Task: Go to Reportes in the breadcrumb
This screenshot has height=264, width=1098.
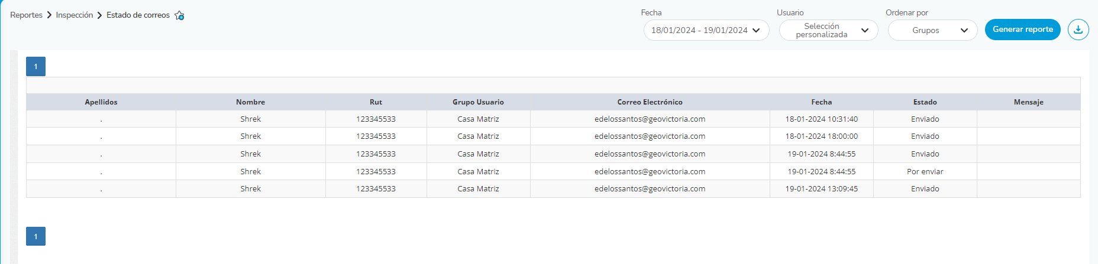Action: pyautogui.click(x=26, y=15)
